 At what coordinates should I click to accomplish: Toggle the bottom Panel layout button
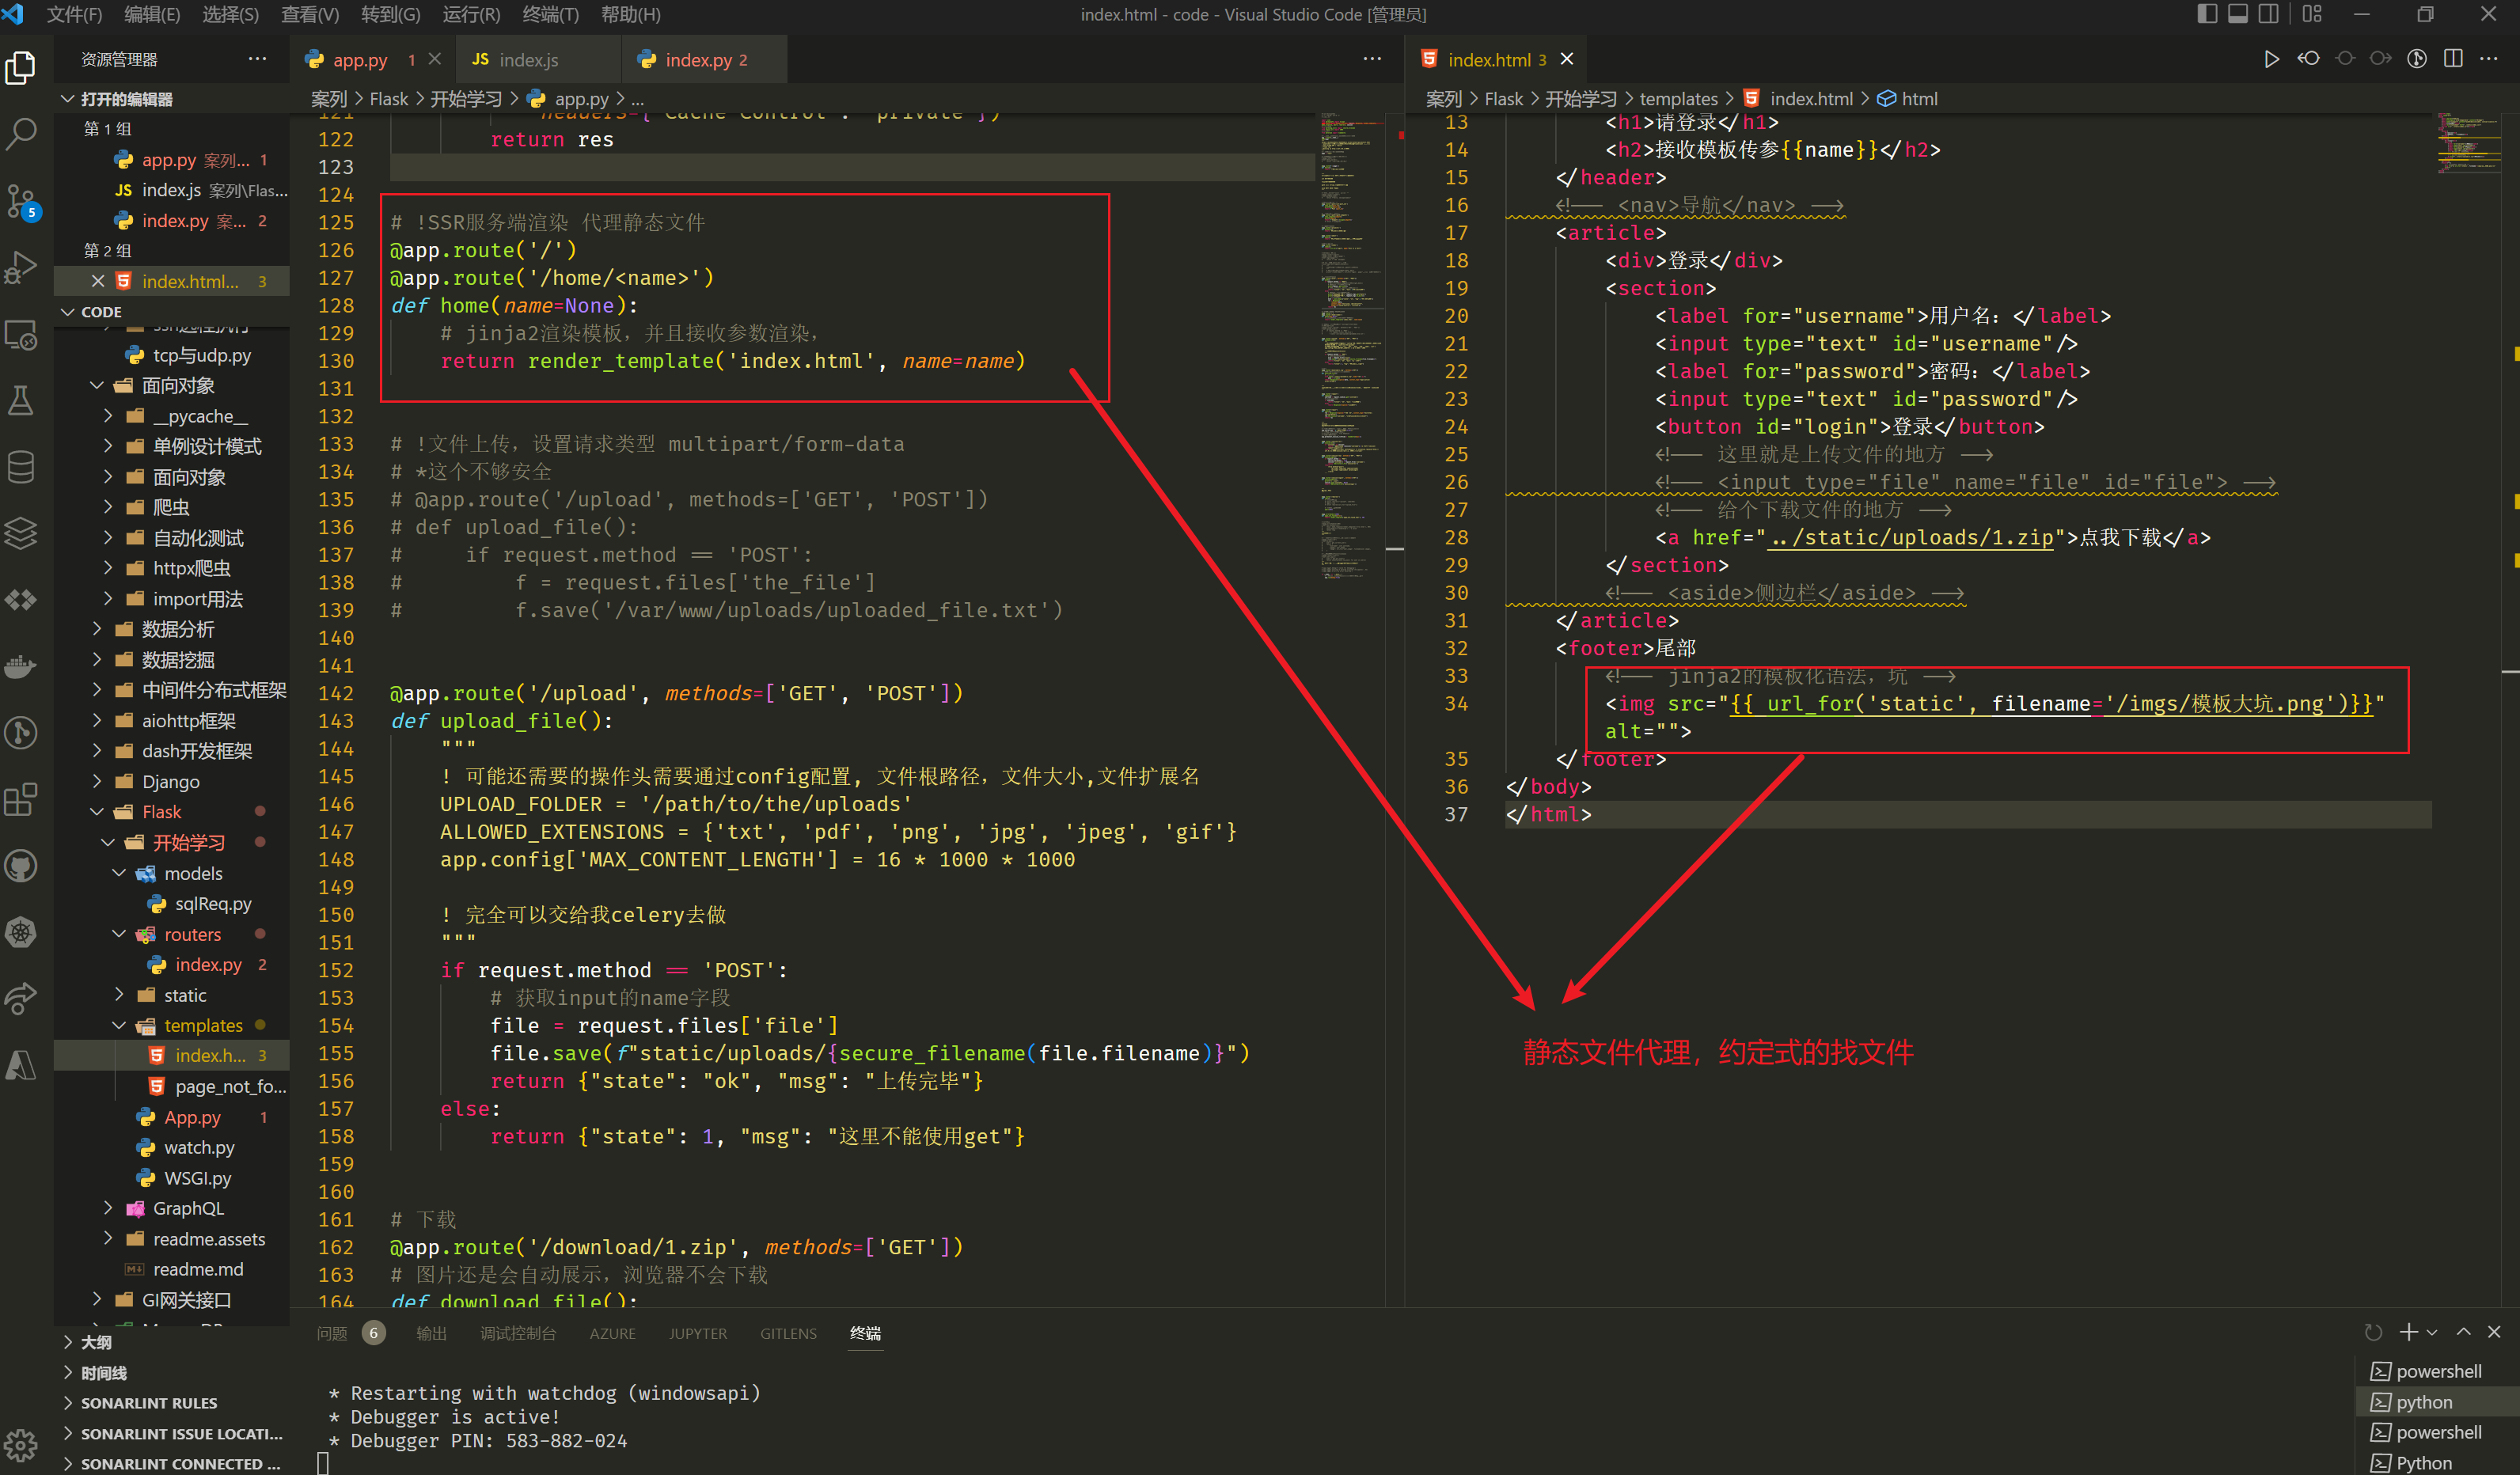(x=2238, y=14)
